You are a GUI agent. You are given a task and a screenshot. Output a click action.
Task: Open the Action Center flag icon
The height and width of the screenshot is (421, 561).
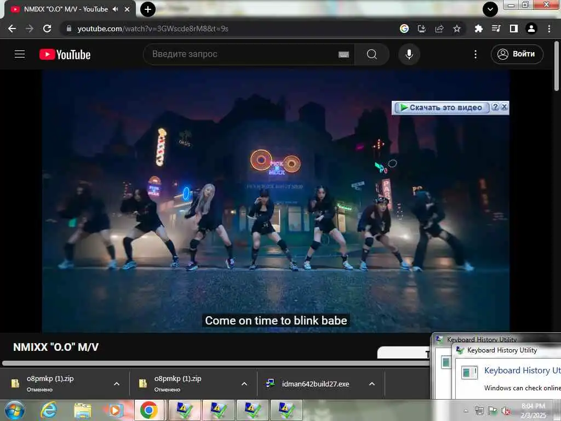(x=493, y=411)
